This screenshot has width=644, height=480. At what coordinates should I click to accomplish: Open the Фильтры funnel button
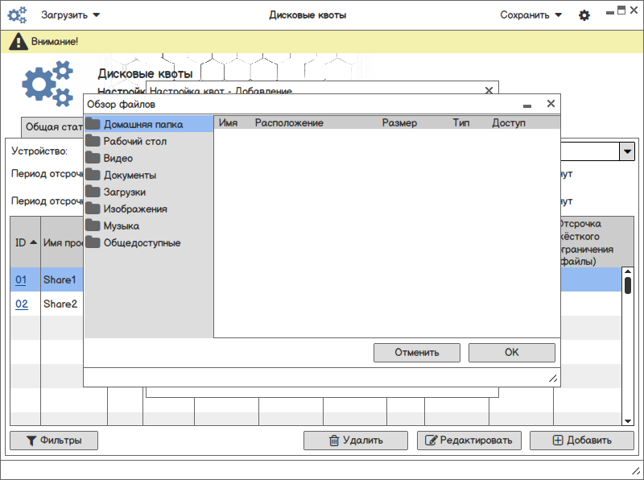click(x=54, y=441)
